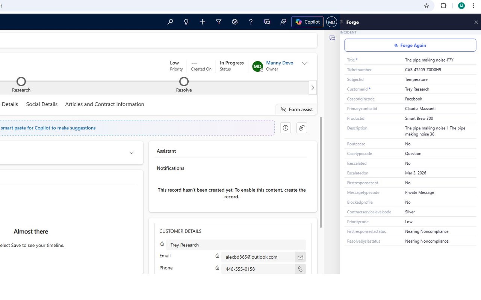Open the chat bubbles icon in header
Viewport: 481px width, 300px height.
click(267, 22)
